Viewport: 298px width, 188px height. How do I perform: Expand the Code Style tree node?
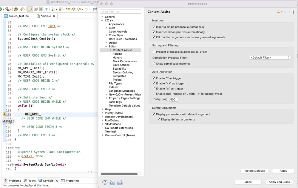click(106, 35)
